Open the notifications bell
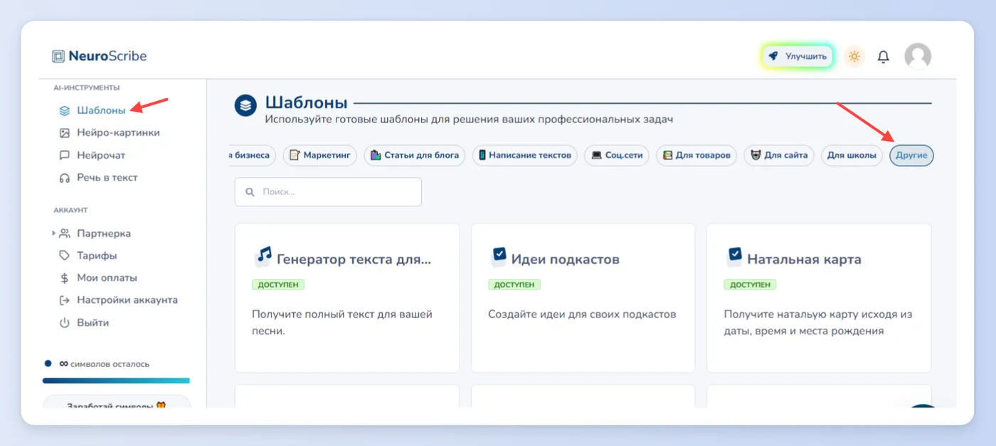996x446 pixels. pyautogui.click(x=884, y=56)
